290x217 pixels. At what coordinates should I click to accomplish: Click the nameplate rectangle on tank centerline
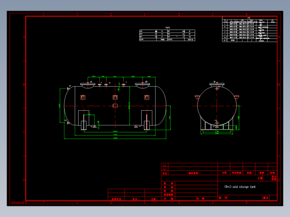115,106
